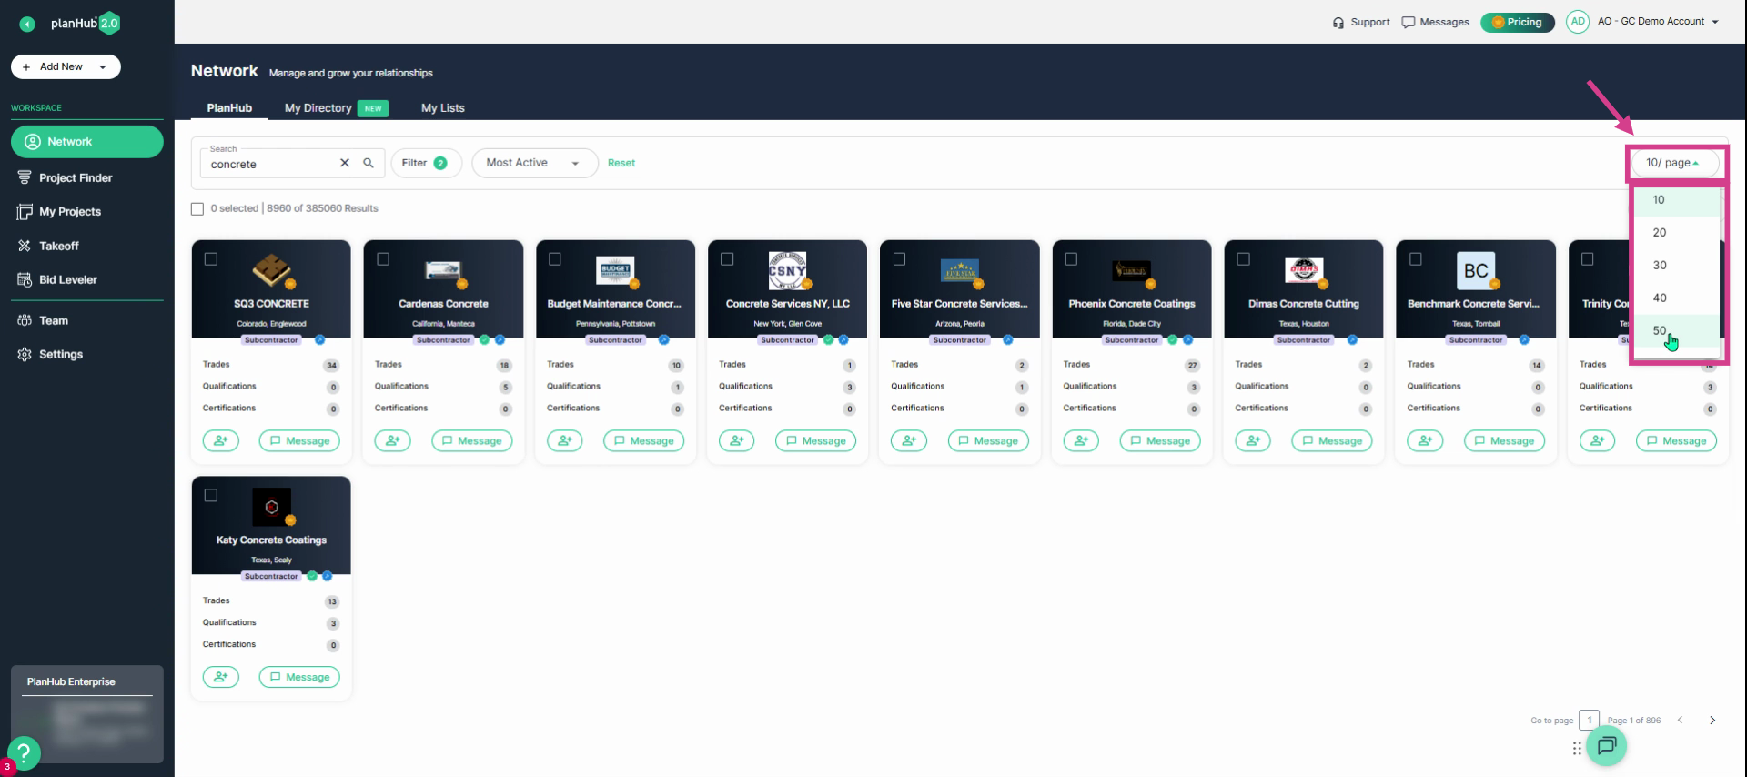The width and height of the screenshot is (1747, 777).
Task: Clear the concrete search text
Action: 345,163
